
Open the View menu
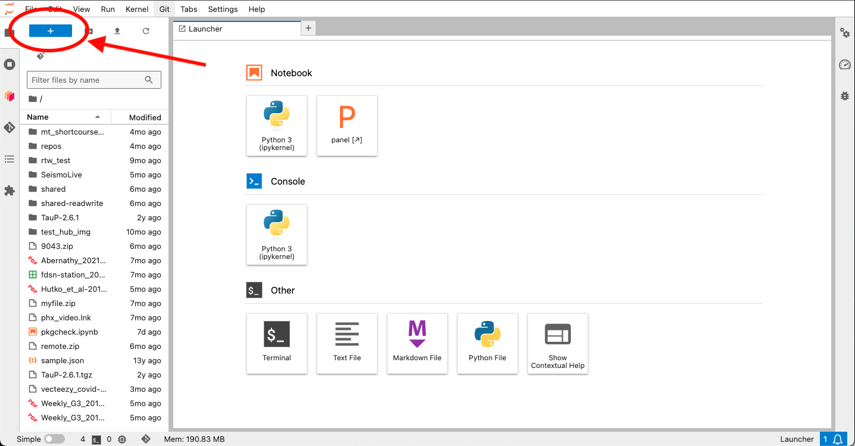click(82, 9)
